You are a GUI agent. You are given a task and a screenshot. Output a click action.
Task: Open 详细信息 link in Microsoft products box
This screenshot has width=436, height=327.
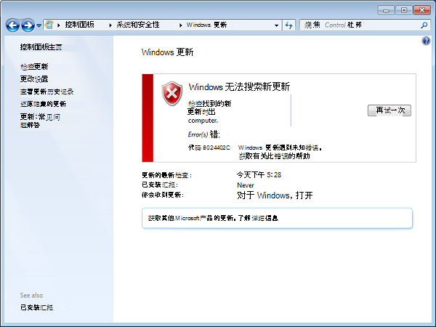point(265,218)
